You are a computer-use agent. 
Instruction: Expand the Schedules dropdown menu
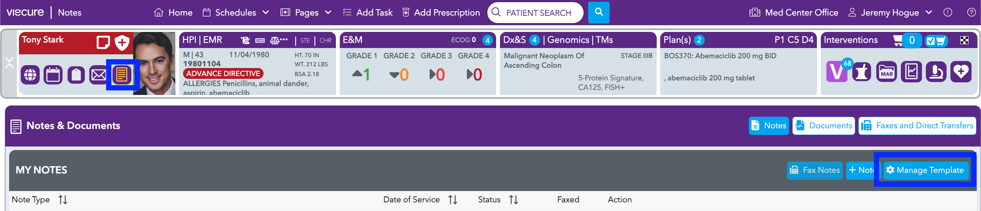pyautogui.click(x=236, y=13)
